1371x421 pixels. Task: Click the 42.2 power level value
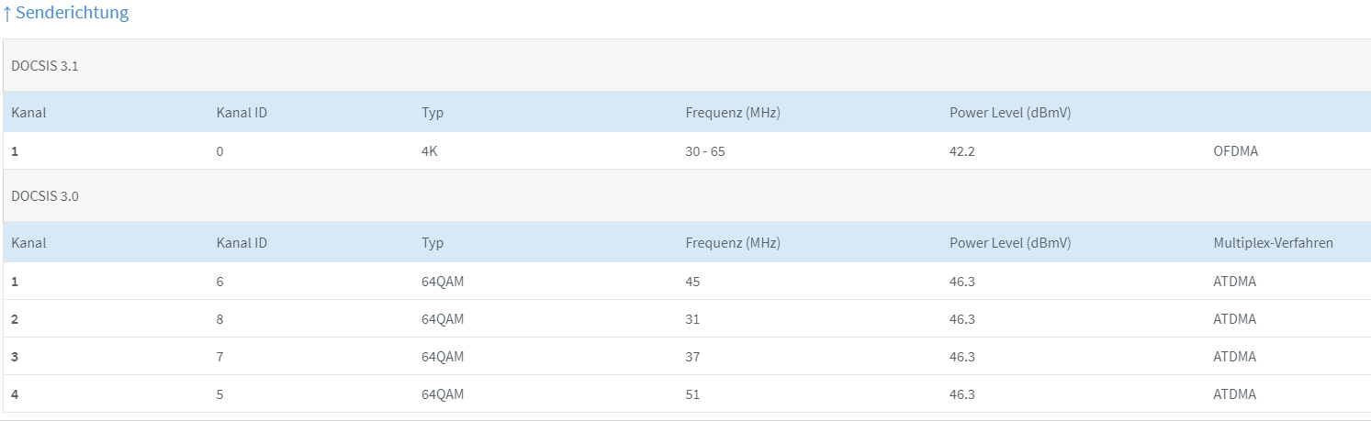(961, 151)
